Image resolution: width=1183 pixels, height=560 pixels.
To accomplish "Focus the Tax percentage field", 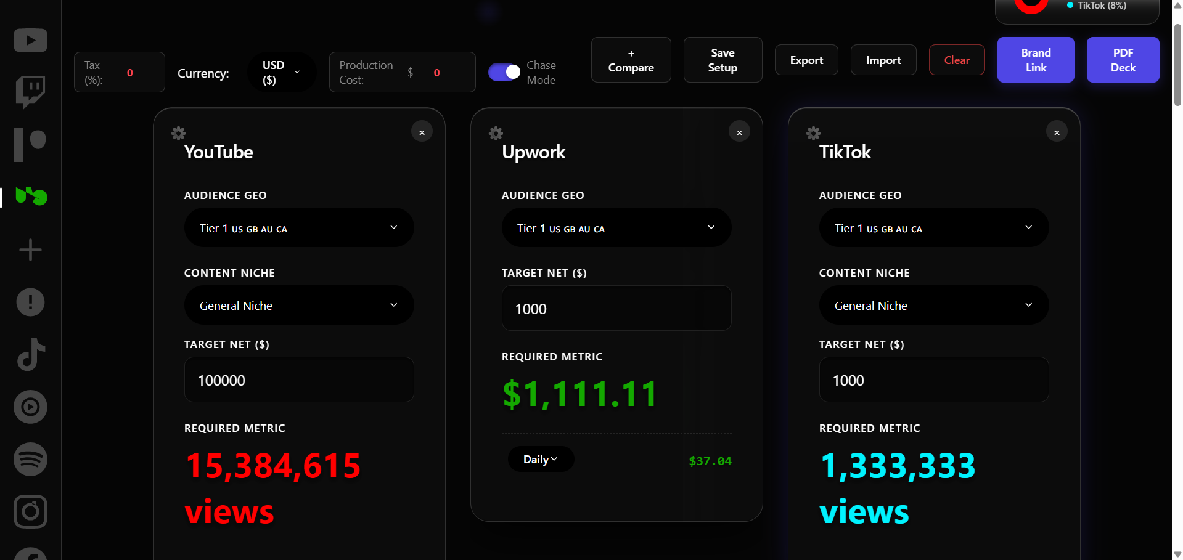I will point(135,73).
